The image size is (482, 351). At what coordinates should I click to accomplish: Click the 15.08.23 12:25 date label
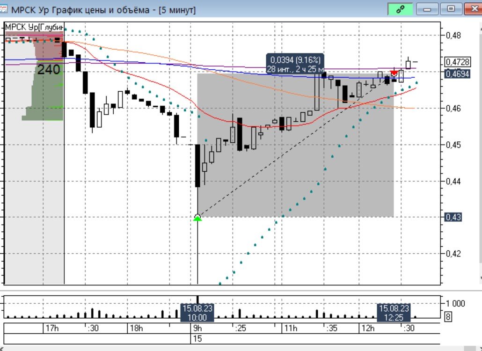394,313
